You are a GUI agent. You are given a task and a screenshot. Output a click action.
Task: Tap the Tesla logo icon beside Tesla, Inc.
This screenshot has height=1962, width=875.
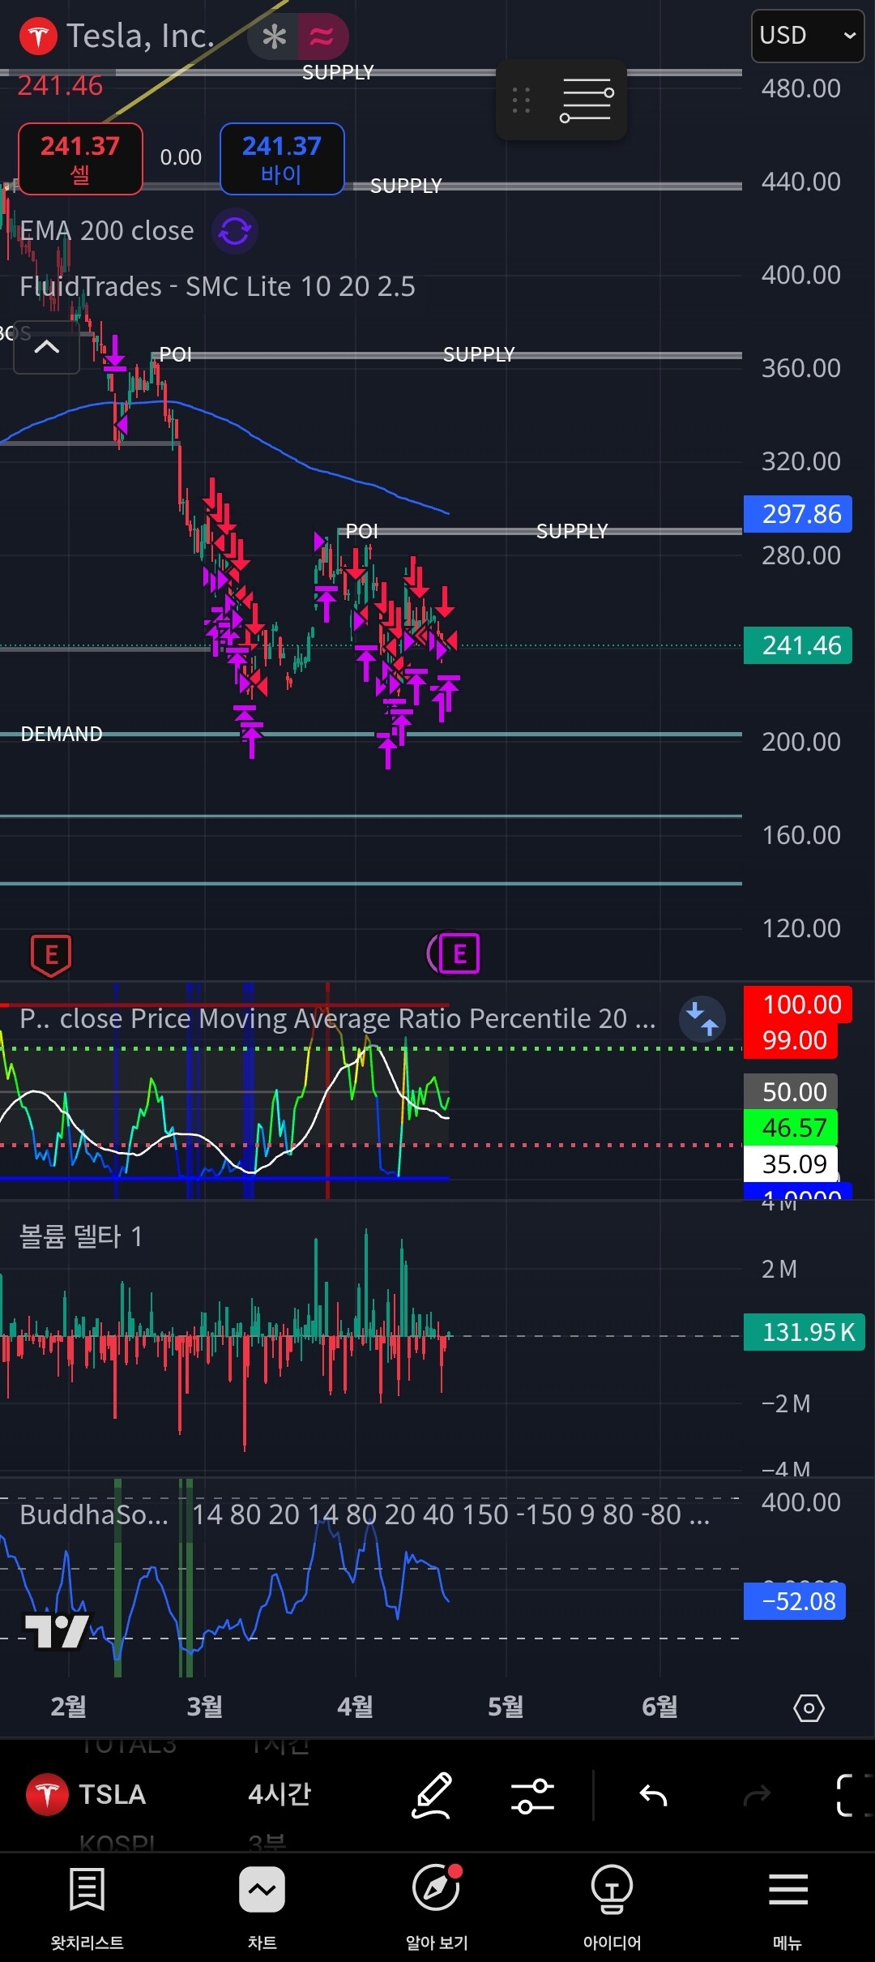[38, 36]
